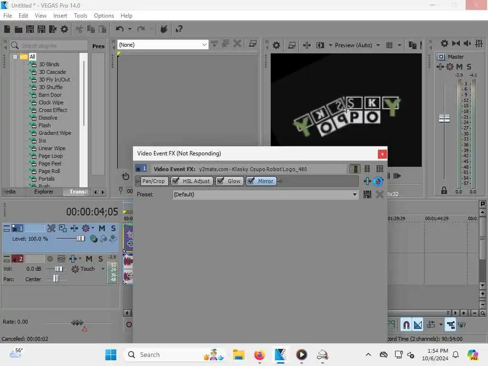Click the playback Rate scrub control

tap(77, 323)
